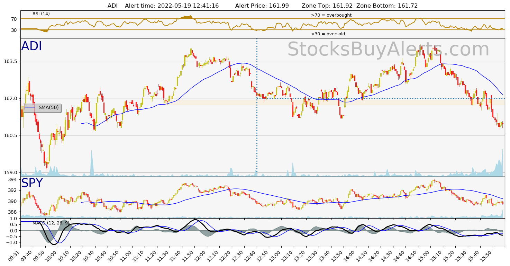Click the MACD (12, 26, 9) label
The height and width of the screenshot is (266, 510).
(x=51, y=223)
